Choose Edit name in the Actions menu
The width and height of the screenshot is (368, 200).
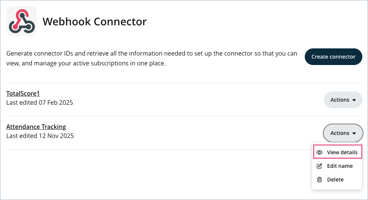point(340,166)
